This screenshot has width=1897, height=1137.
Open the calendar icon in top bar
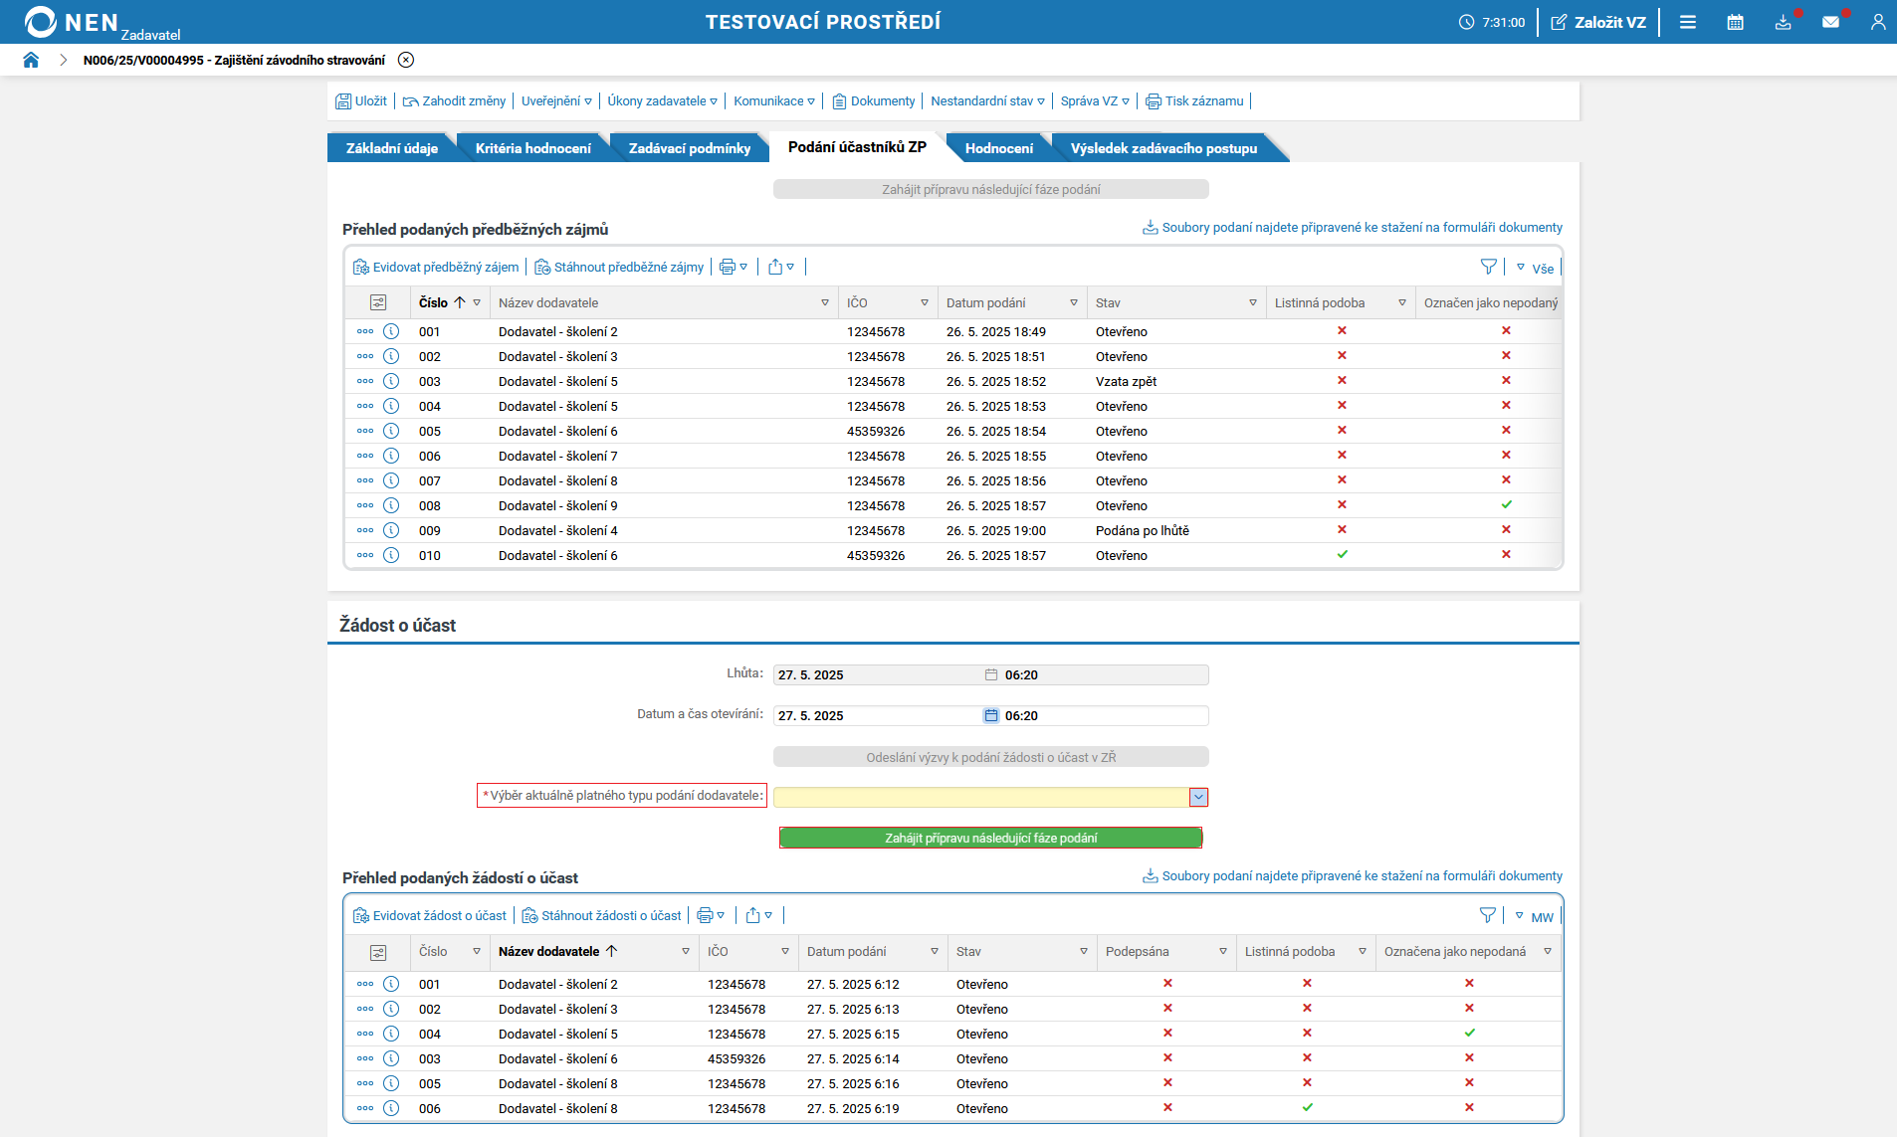[x=1735, y=22]
